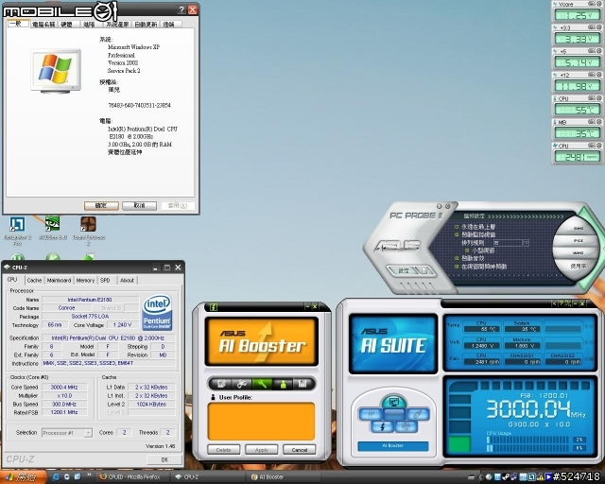The image size is (605, 484).
Task: Click the help question mark in AI Suite title bar
Action: coord(562,303)
